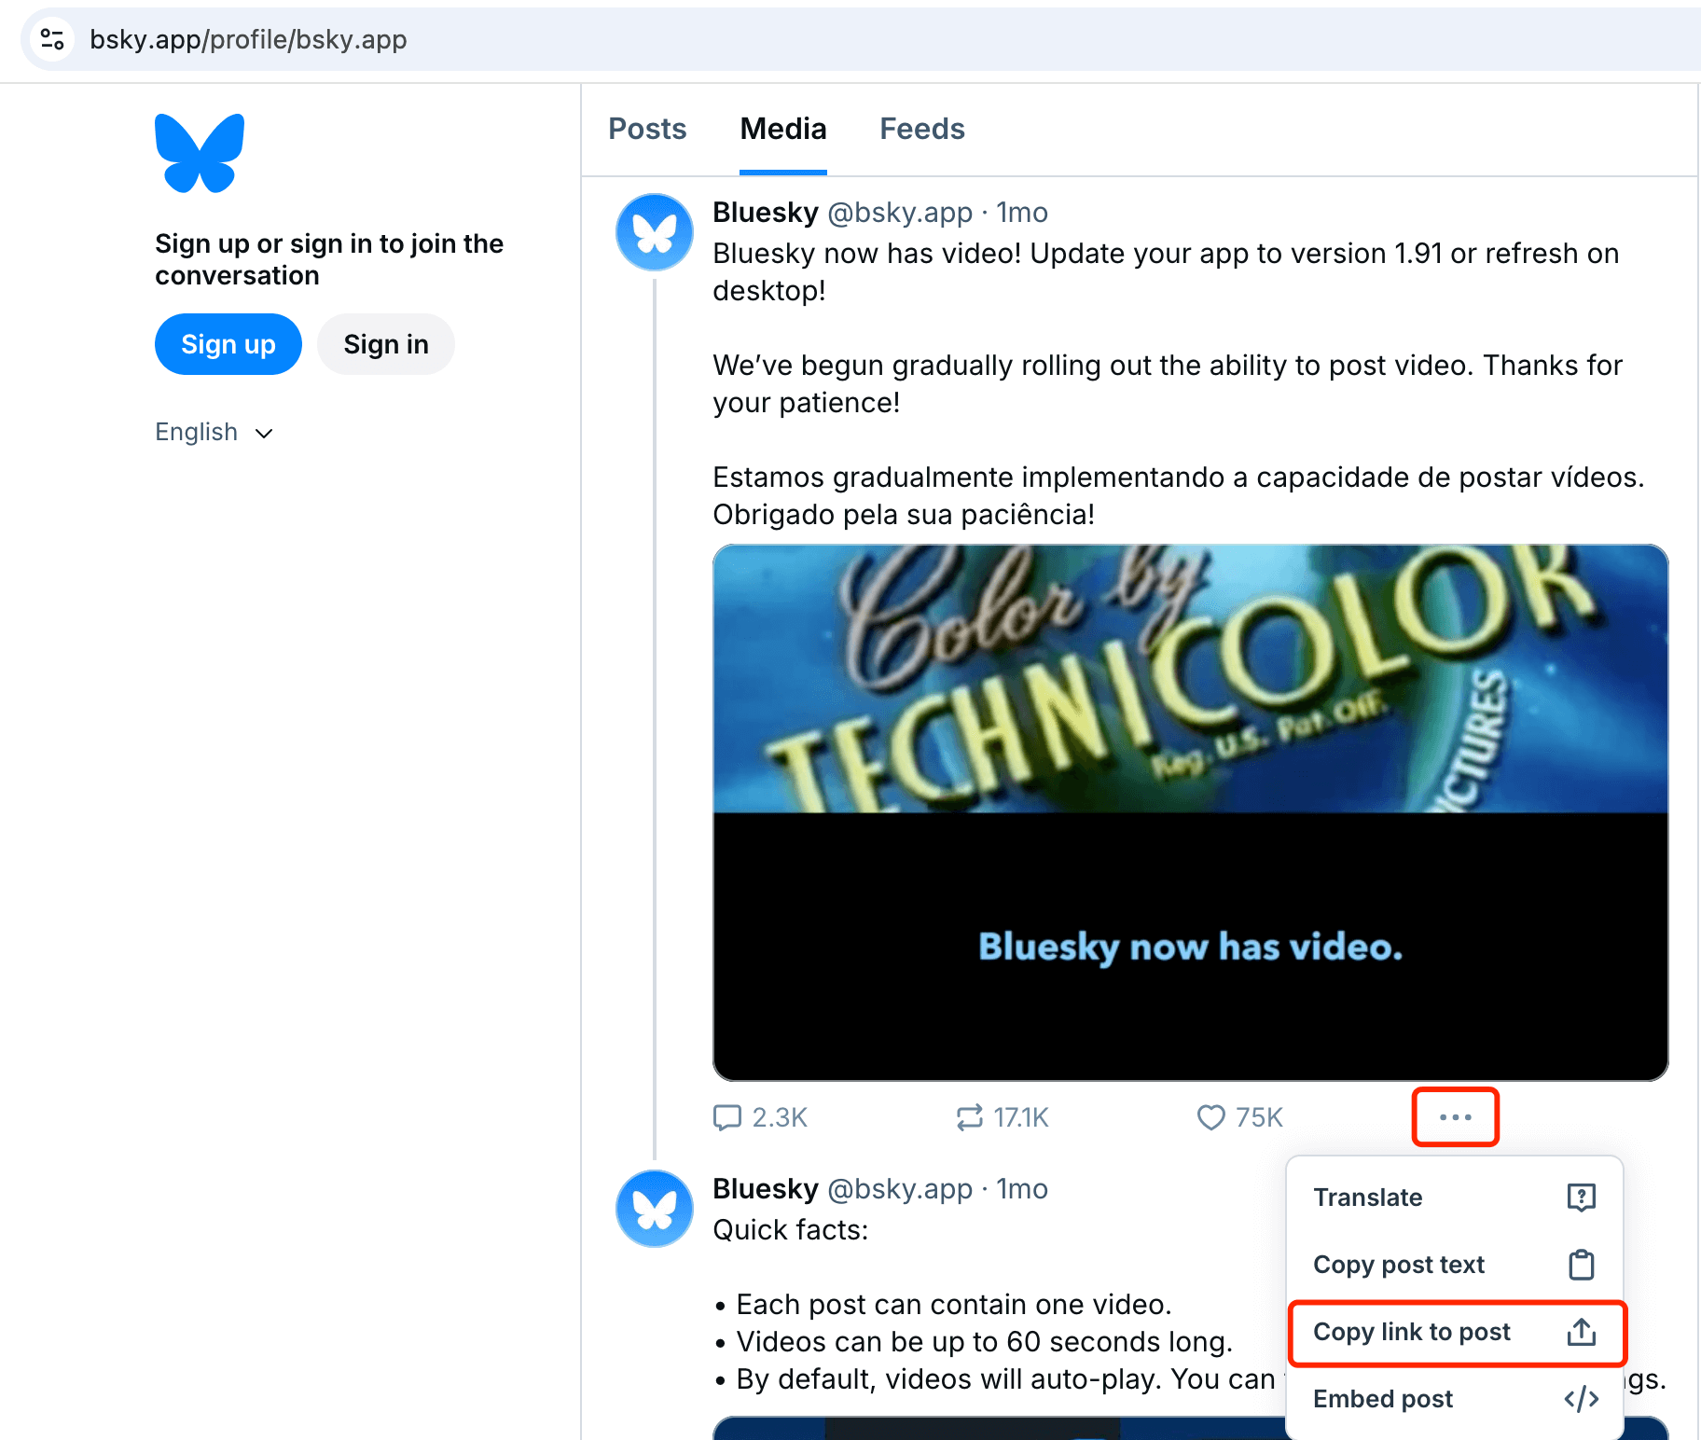The height and width of the screenshot is (1440, 1701).
Task: Click the translate icon in the context menu
Action: (x=1581, y=1197)
